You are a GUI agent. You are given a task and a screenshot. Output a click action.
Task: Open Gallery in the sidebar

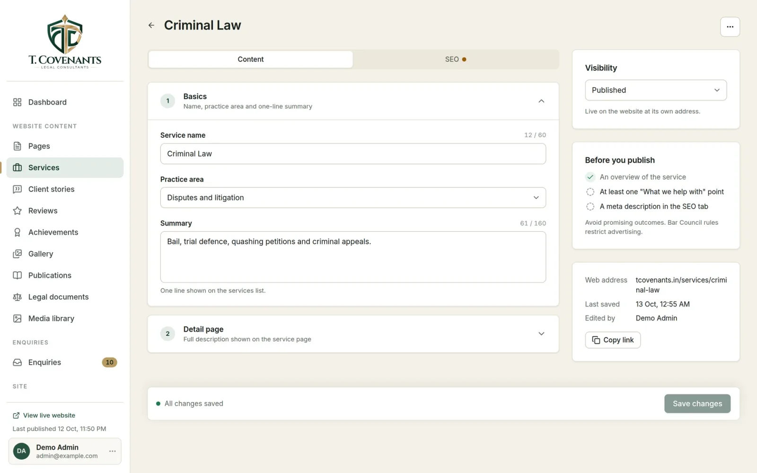pos(65,254)
